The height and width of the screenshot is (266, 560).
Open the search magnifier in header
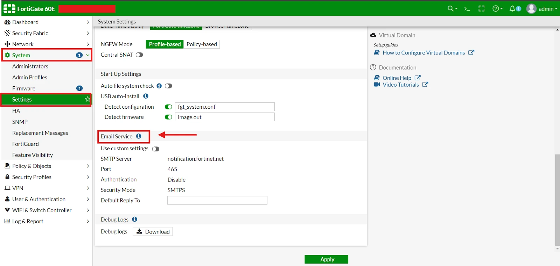pyautogui.click(x=451, y=9)
